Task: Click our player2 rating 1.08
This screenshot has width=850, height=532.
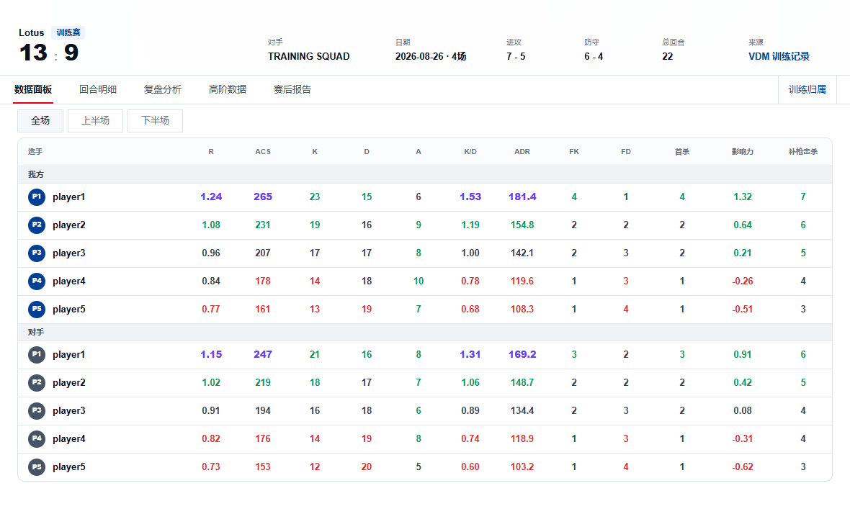Action: [x=211, y=225]
